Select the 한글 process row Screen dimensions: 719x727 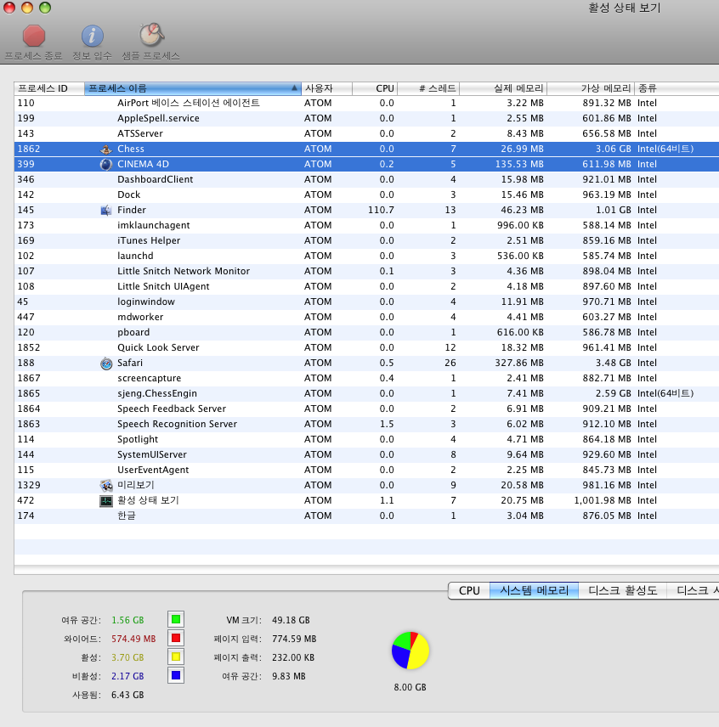(x=366, y=516)
